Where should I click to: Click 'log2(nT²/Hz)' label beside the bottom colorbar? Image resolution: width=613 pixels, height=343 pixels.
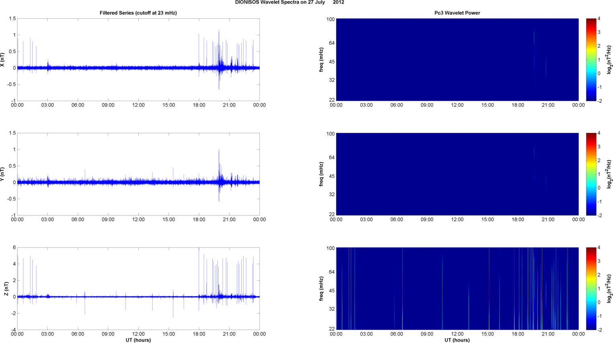pos(609,289)
